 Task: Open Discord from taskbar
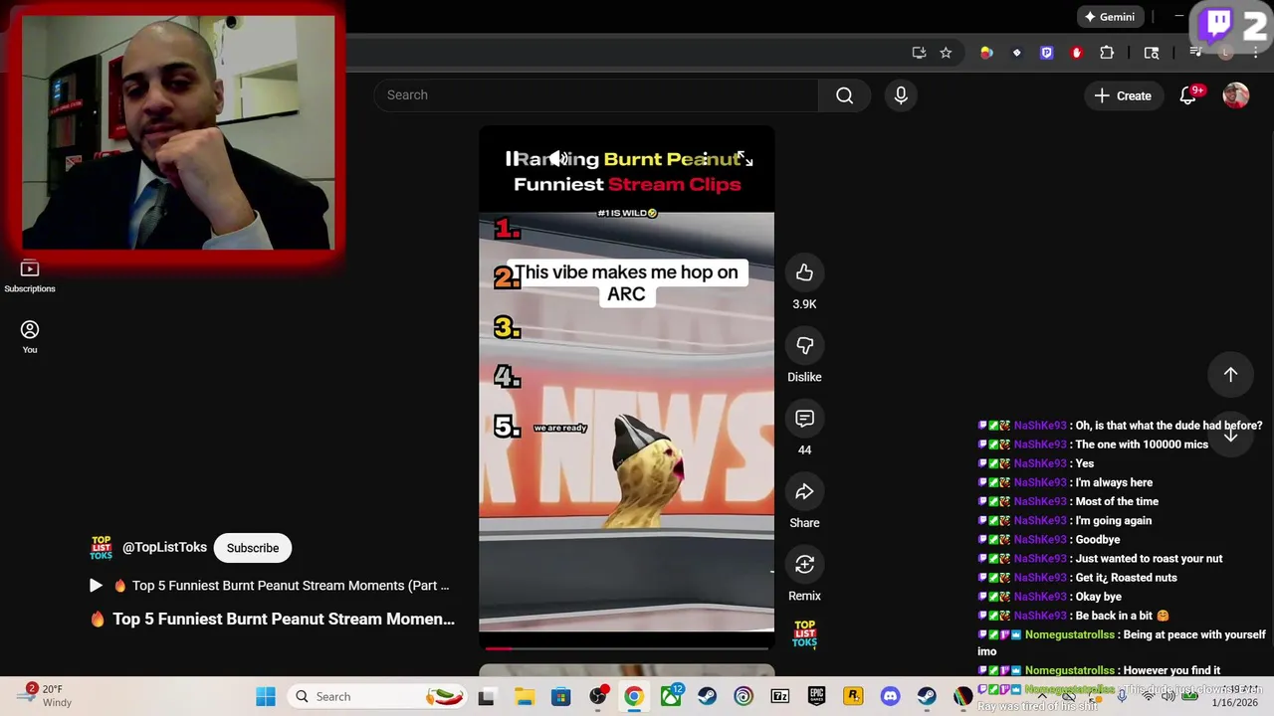tap(890, 697)
